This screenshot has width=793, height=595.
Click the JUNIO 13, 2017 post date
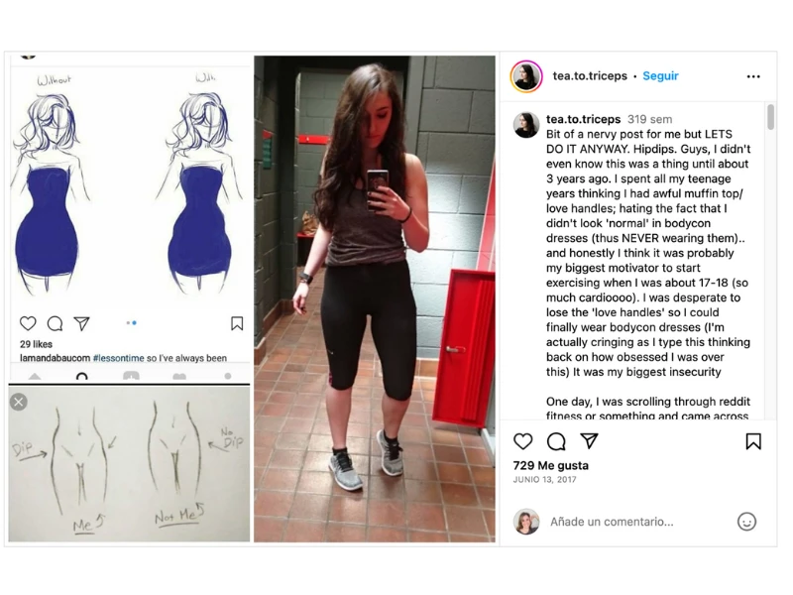tap(544, 480)
